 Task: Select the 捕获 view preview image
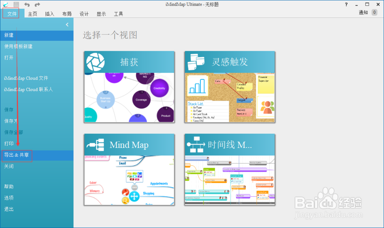pyautogui.click(x=129, y=98)
